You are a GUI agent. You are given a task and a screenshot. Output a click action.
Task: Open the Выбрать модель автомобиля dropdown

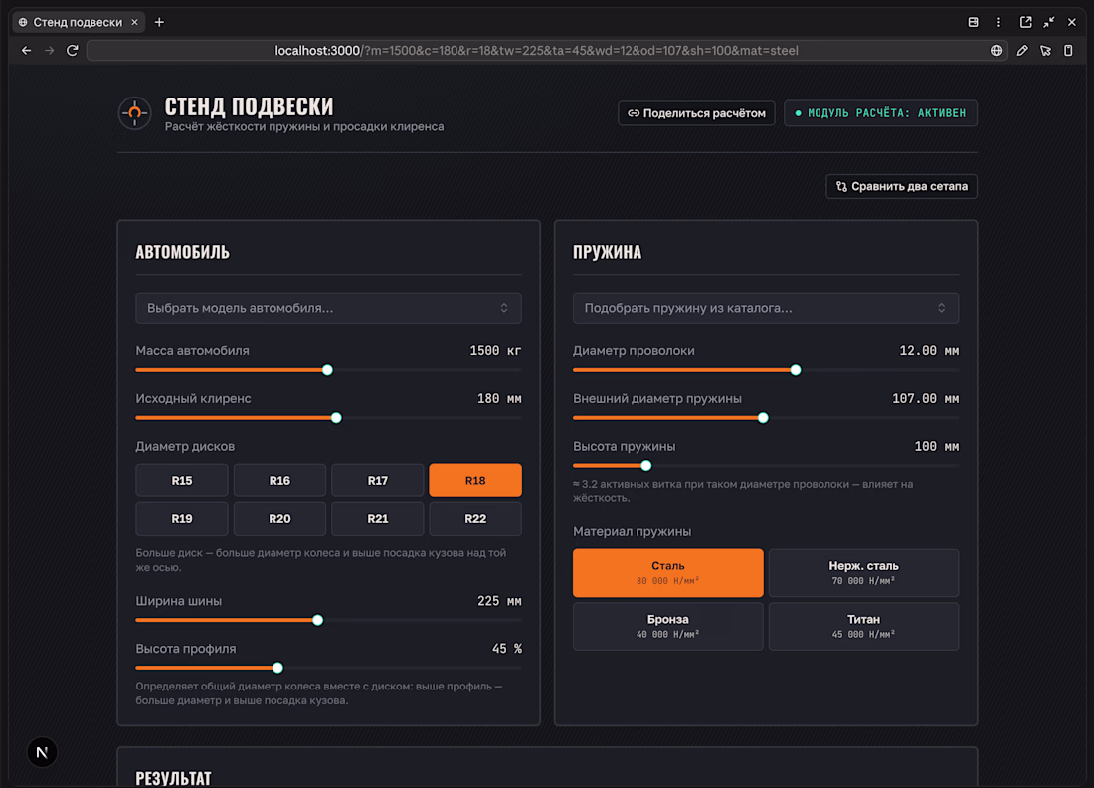328,308
